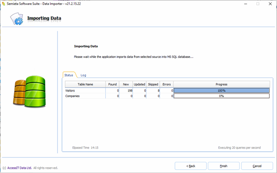Click the Cancel button
The height and width of the screenshot is (173, 277).
pyautogui.click(x=257, y=166)
